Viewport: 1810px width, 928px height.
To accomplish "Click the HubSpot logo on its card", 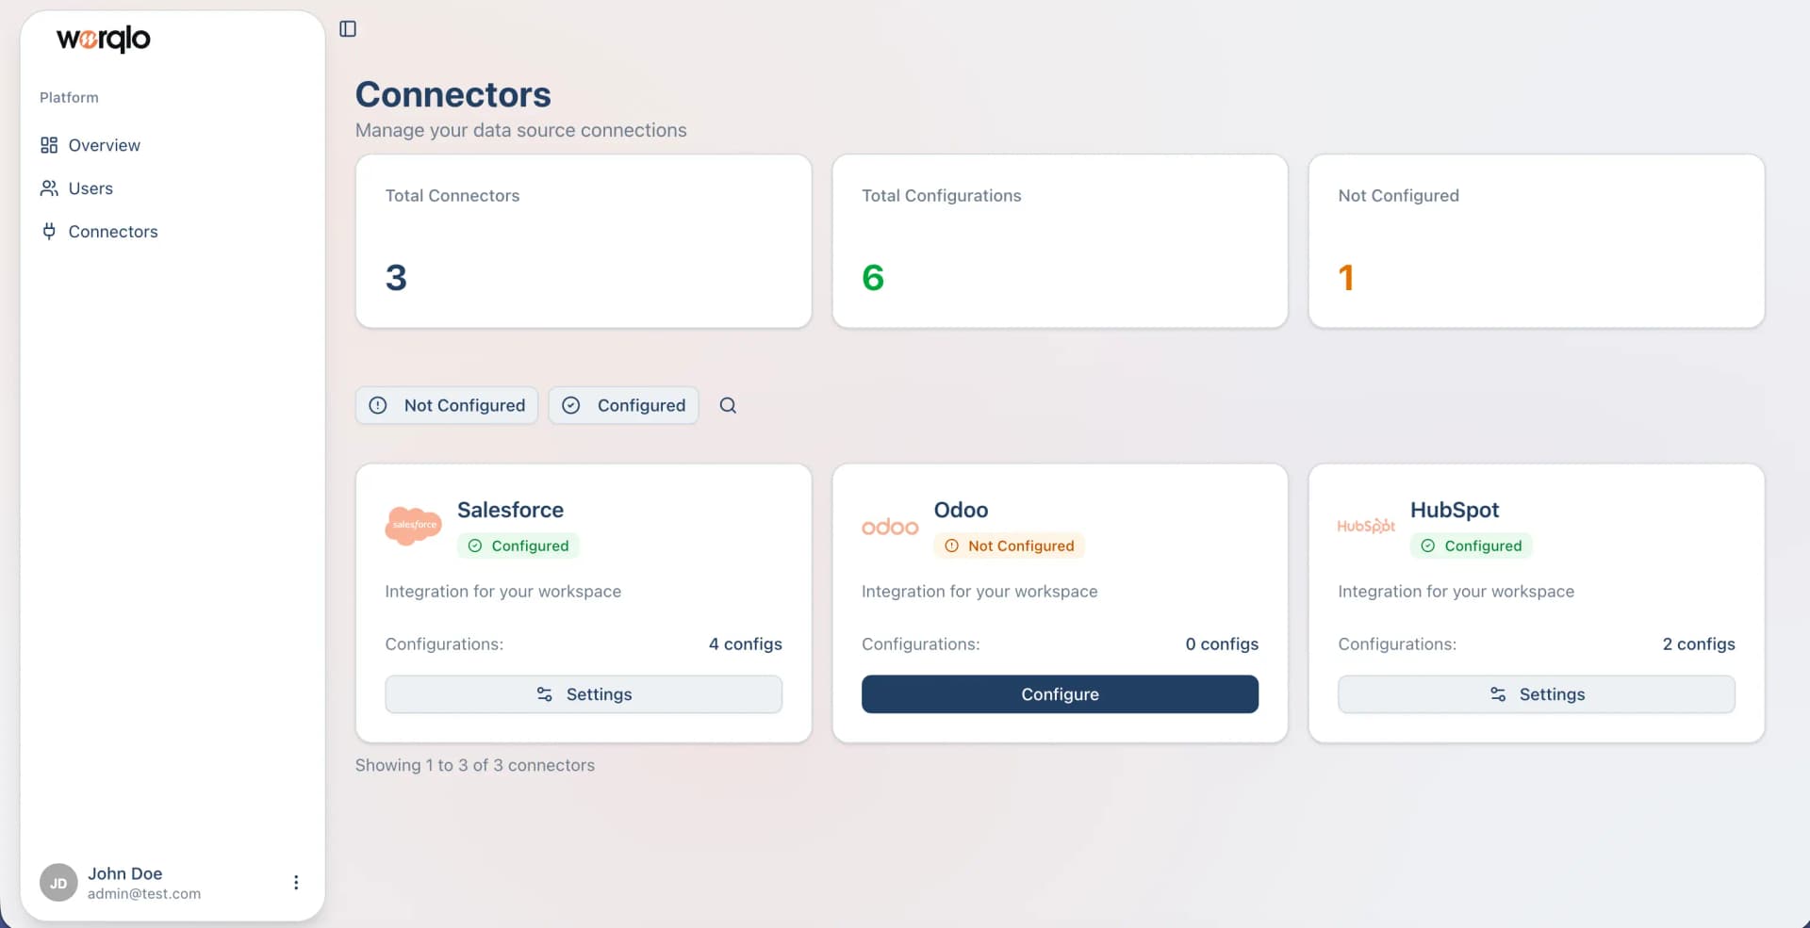I will (1366, 525).
